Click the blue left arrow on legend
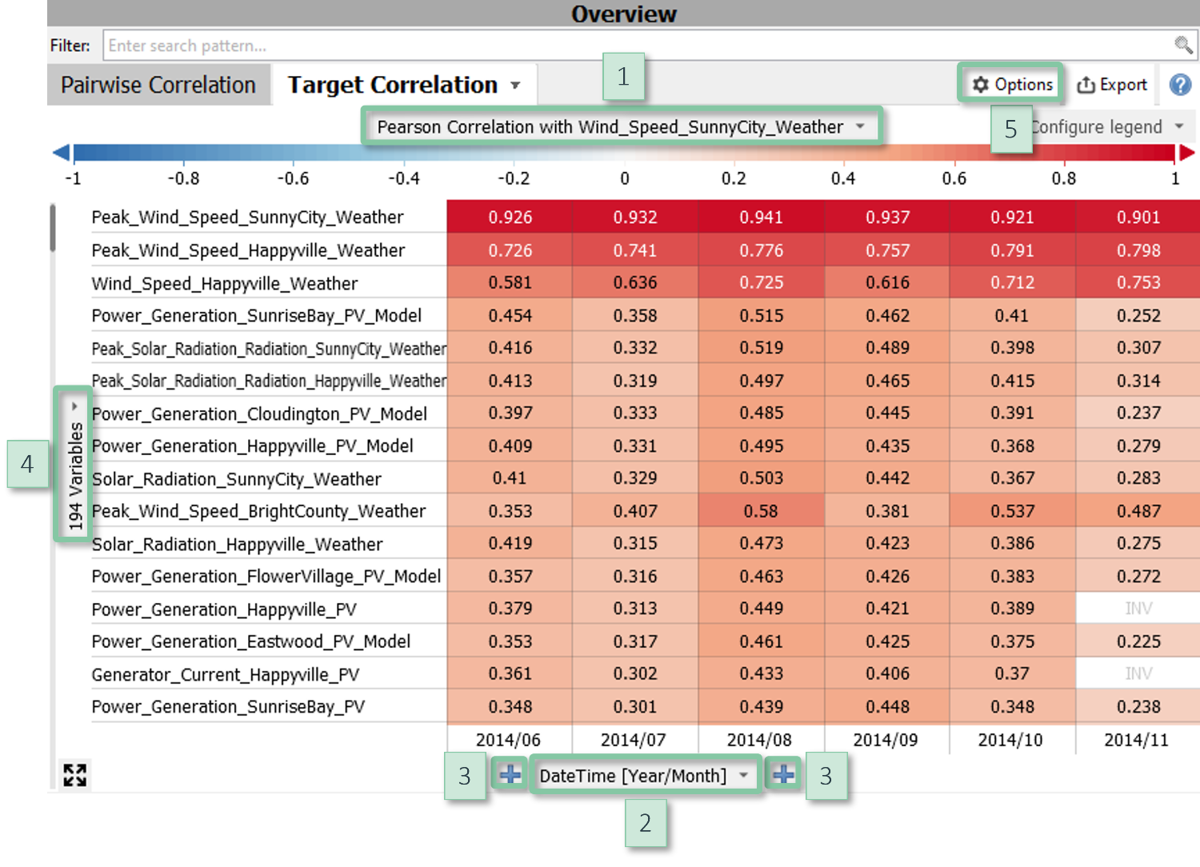 (61, 152)
